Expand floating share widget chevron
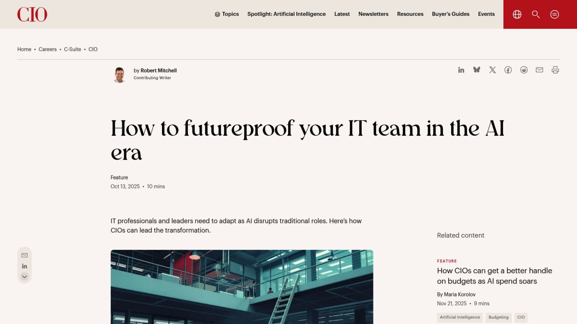This screenshot has height=324, width=577. (x=24, y=277)
